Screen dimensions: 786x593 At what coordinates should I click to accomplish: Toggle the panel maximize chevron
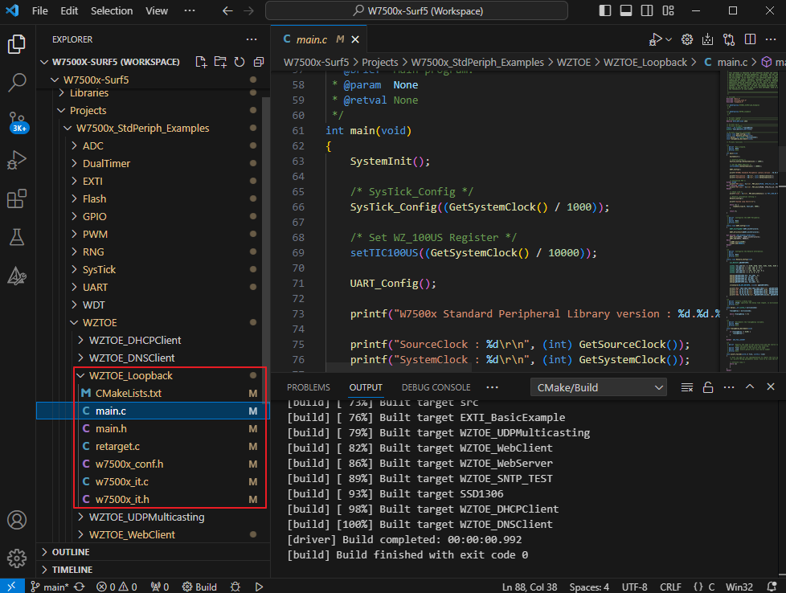(749, 386)
